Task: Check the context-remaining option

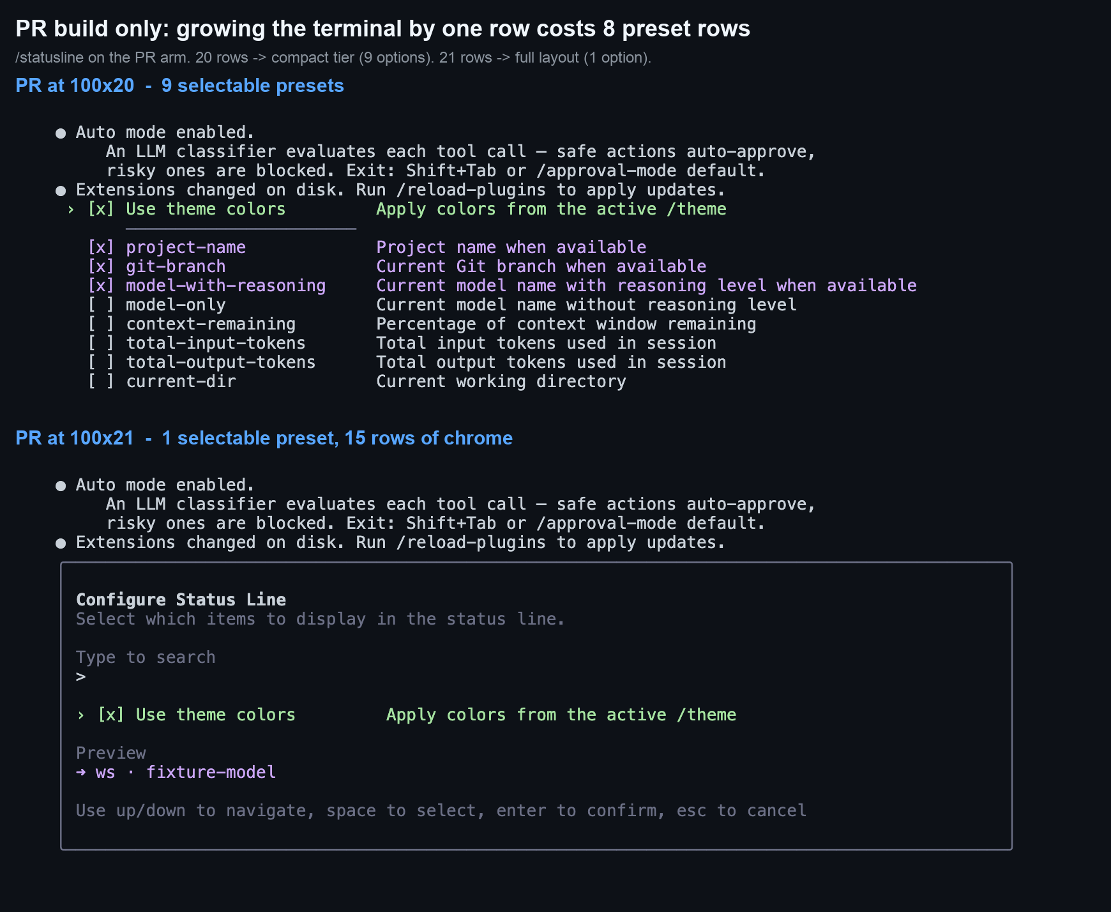Action: (x=101, y=324)
